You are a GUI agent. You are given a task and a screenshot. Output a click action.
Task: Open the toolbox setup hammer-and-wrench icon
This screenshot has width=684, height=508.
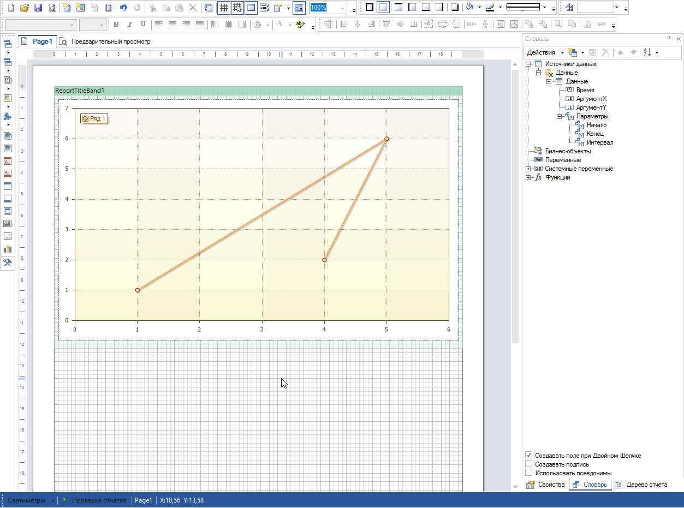[8, 262]
